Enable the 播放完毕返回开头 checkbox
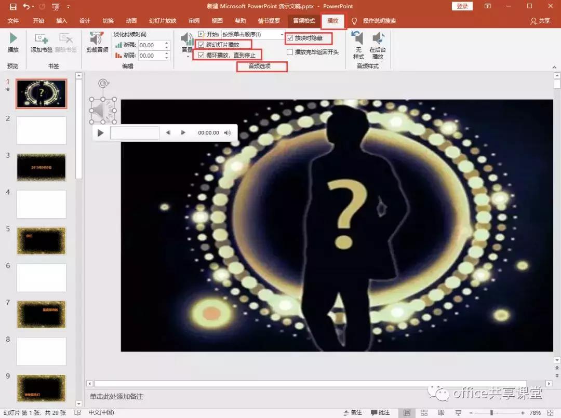This screenshot has height=418, width=561. (x=290, y=52)
